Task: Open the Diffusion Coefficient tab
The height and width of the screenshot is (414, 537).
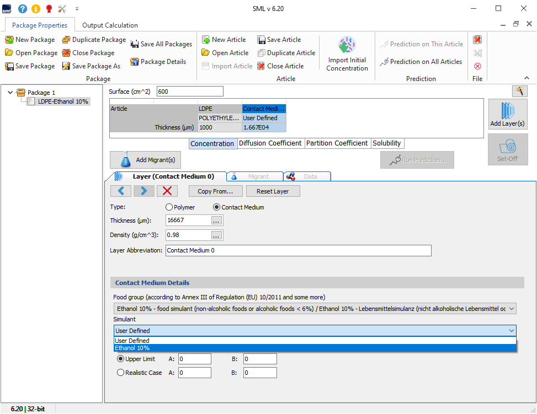Action: pyautogui.click(x=270, y=143)
